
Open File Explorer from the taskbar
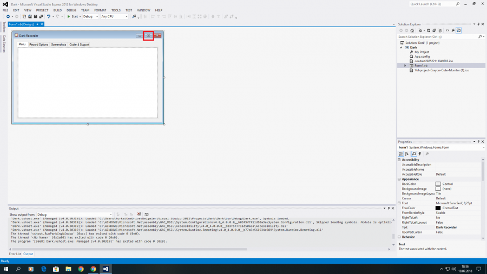[68, 269]
